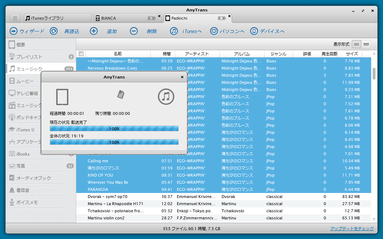Sort by ジャンル genre column header
The image size is (383, 239).
(278, 54)
